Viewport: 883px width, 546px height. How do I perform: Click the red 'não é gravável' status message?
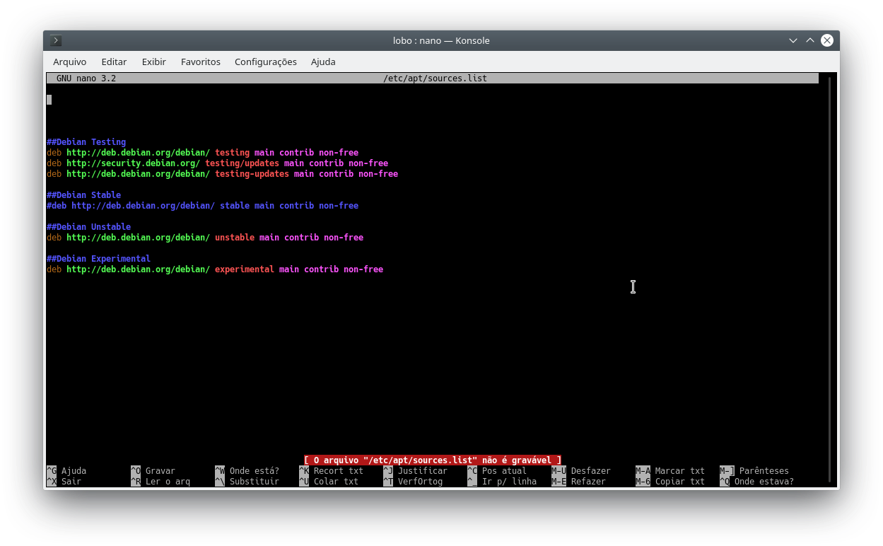433,460
